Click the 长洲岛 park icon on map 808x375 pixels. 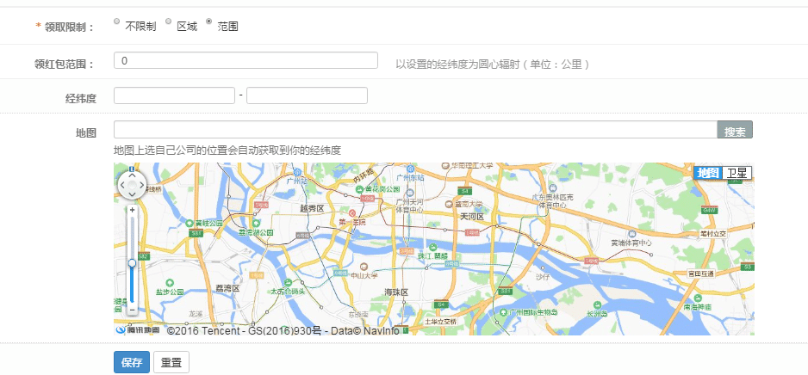(x=594, y=304)
